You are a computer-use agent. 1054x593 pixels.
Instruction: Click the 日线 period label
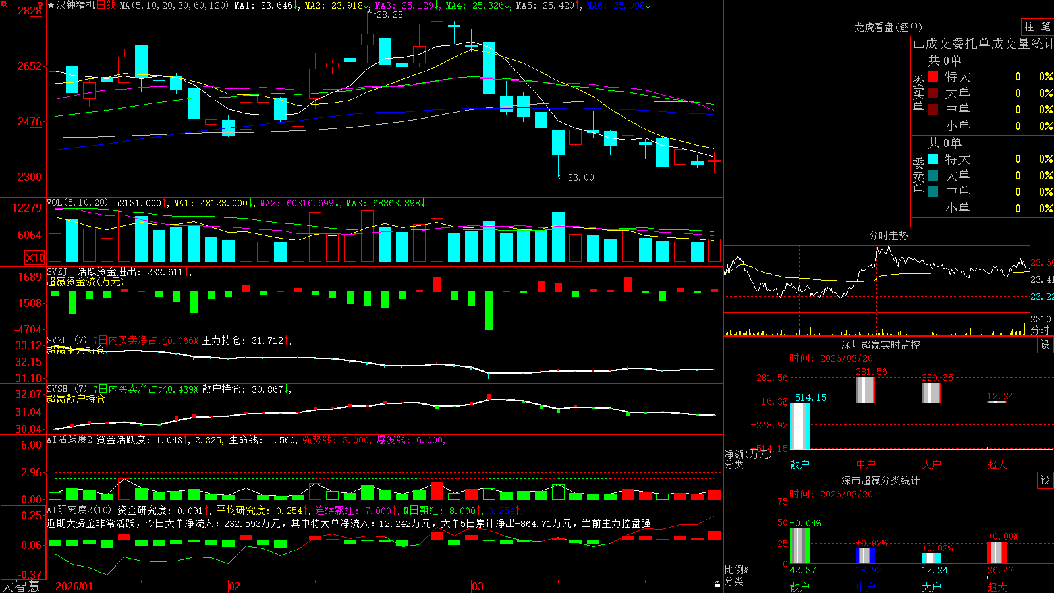point(106,5)
